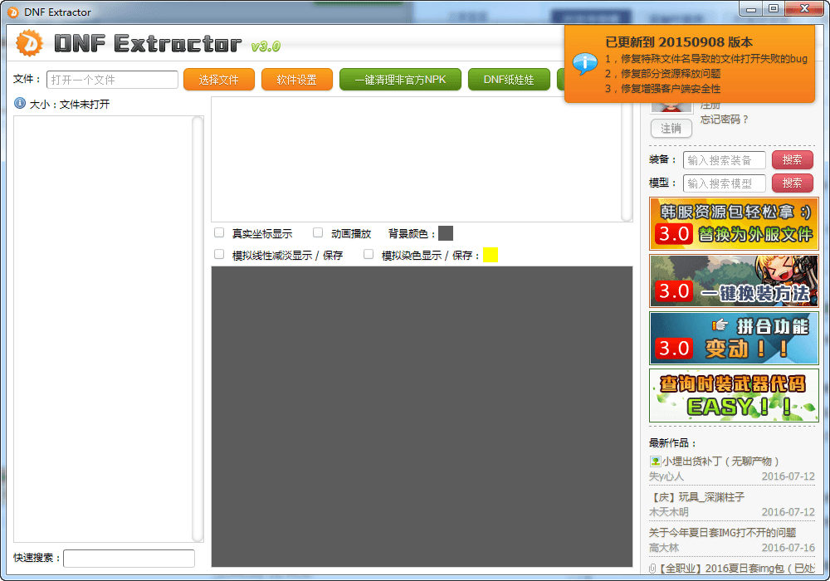
Task: Click the title bar app icon
Action: point(12,12)
